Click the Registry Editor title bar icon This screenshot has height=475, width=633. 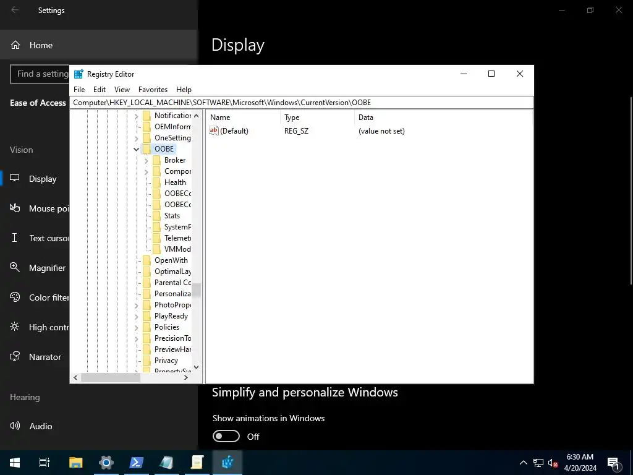coord(79,74)
